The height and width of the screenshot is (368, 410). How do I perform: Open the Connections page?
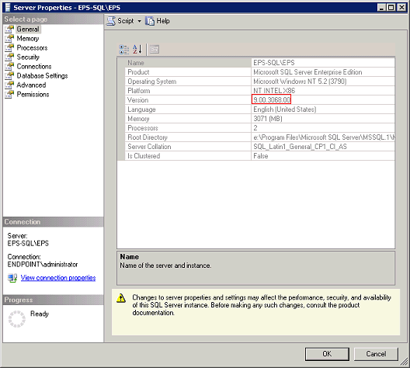tap(34, 67)
